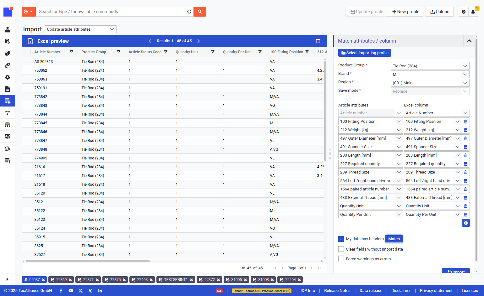Image resolution: width=484 pixels, height=296 pixels.
Task: Filter the Article Number column
Action: [x=71, y=52]
